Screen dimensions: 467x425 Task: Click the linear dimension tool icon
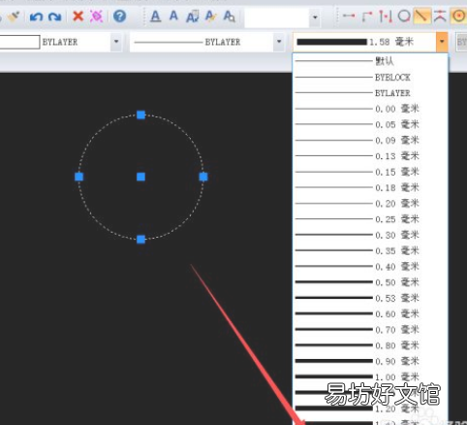click(x=349, y=16)
